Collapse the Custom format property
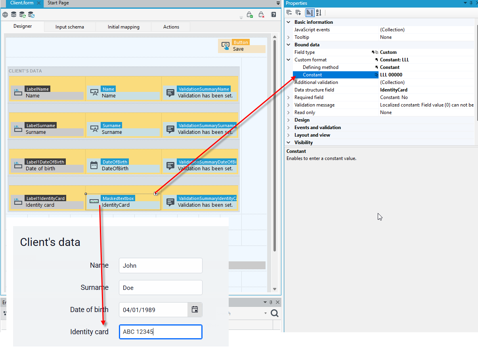Image resolution: width=478 pixels, height=358 pixels. point(289,60)
